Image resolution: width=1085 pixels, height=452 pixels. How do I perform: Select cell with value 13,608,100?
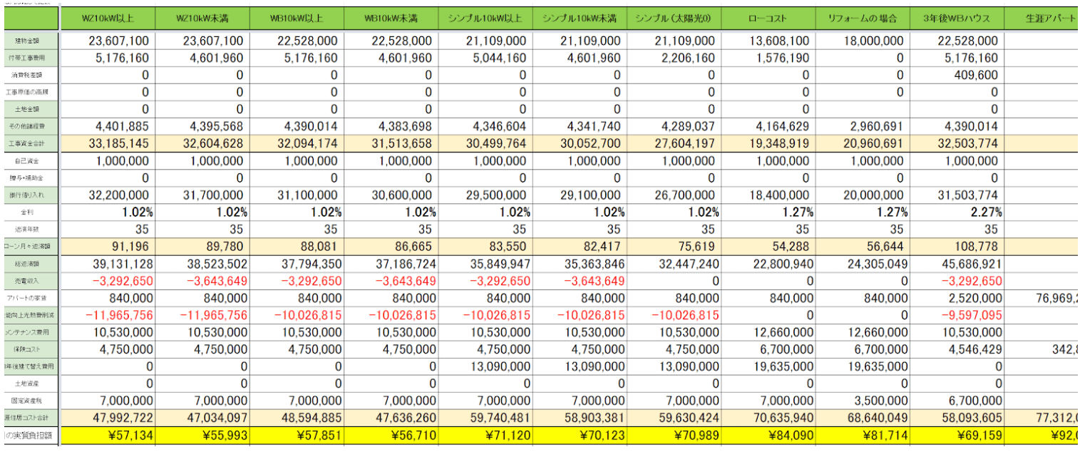point(767,41)
